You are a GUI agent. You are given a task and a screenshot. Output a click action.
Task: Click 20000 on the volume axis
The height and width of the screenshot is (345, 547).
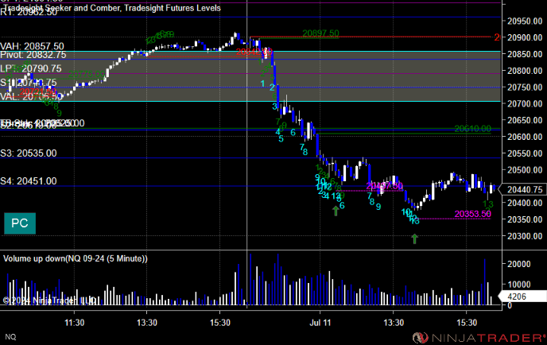(519, 264)
